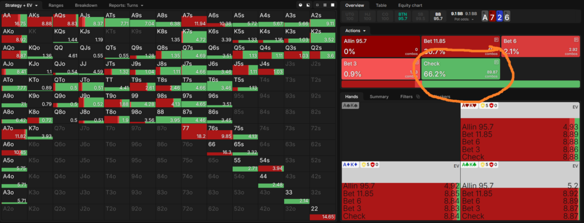The width and height of the screenshot is (584, 223).
Task: Select the 76s cell showing 9.85
Action: coord(220,132)
